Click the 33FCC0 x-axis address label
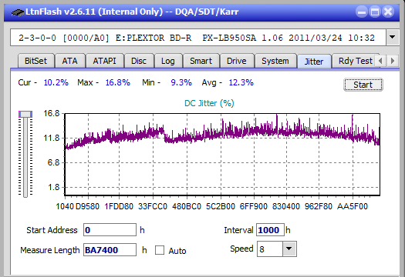This screenshot has height=277, width=405. point(153,206)
